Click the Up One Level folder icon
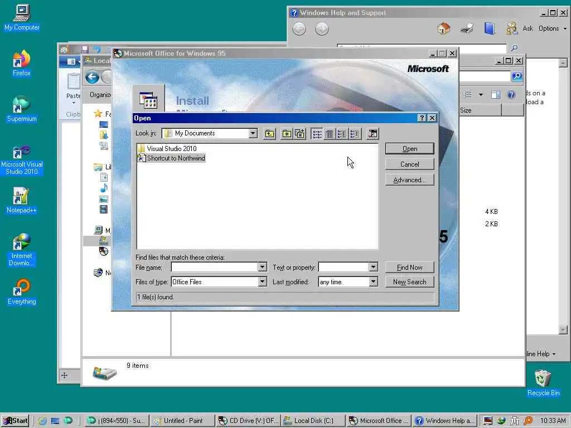The width and height of the screenshot is (571, 428). tap(269, 134)
